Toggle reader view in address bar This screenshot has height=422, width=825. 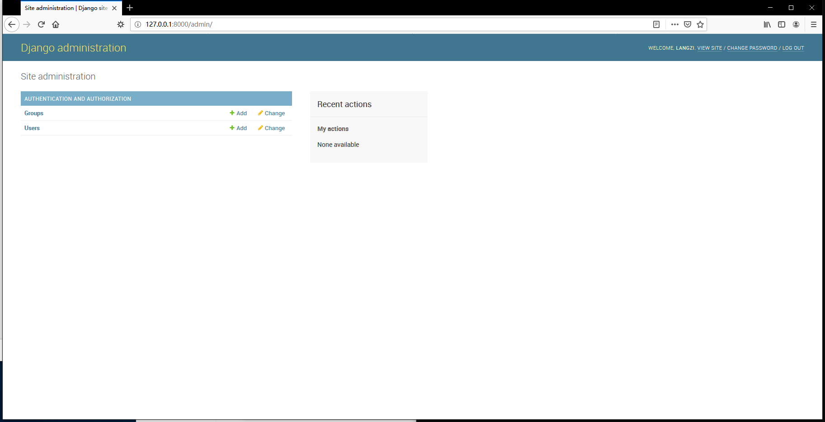pyautogui.click(x=656, y=24)
